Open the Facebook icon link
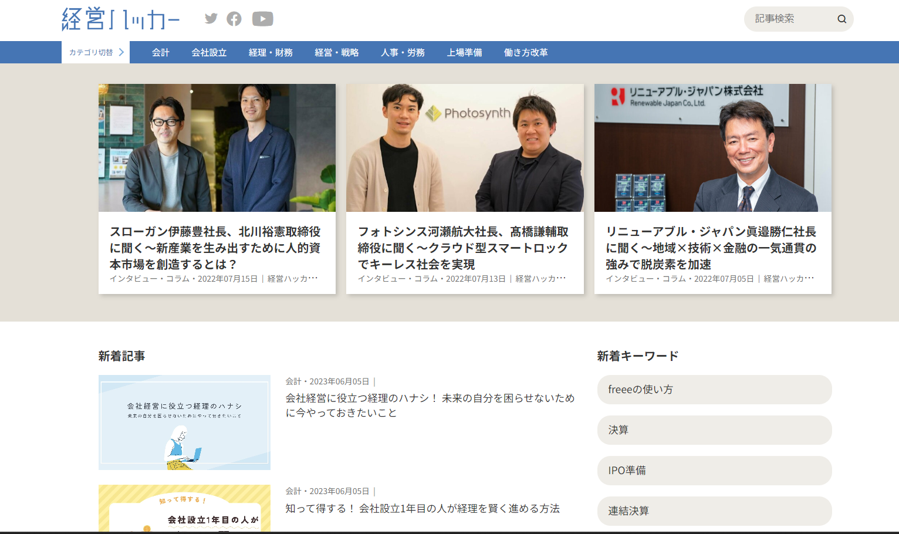 pyautogui.click(x=234, y=19)
